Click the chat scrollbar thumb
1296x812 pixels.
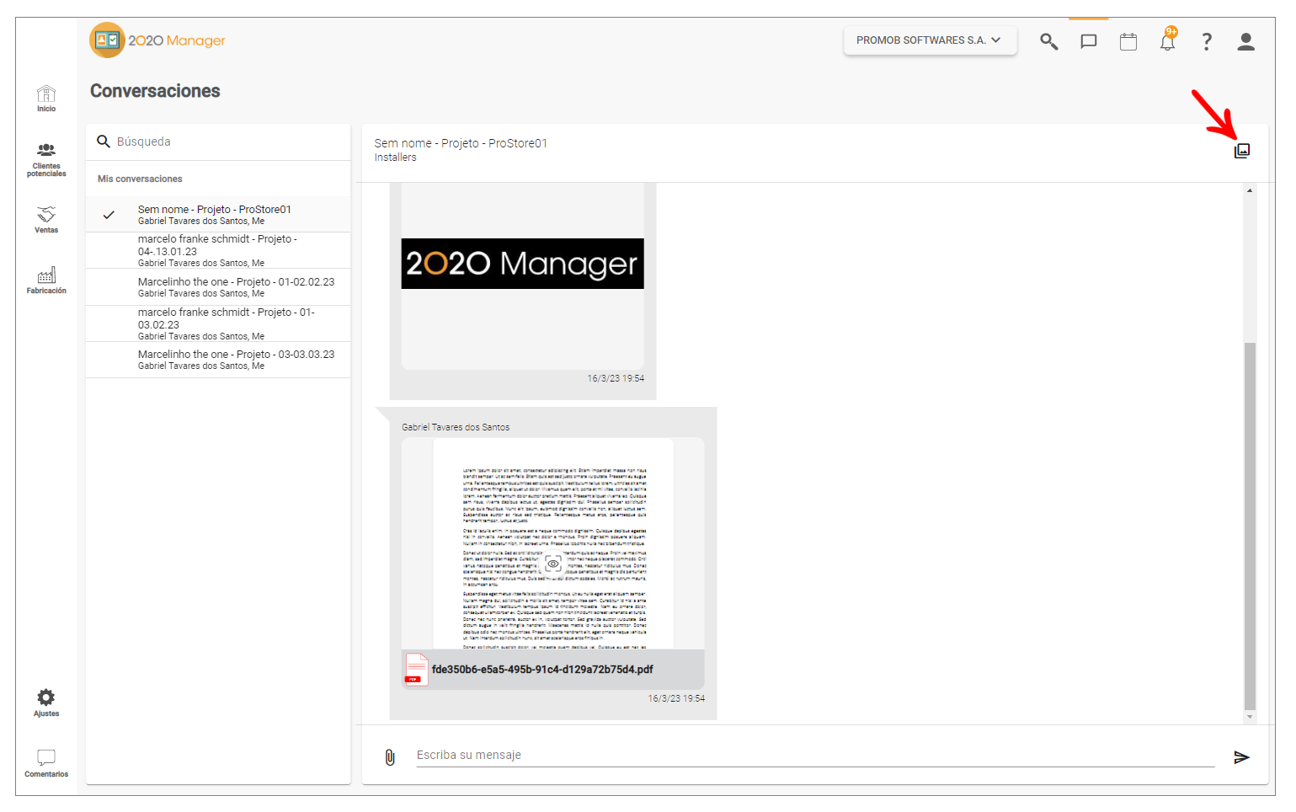(1250, 526)
